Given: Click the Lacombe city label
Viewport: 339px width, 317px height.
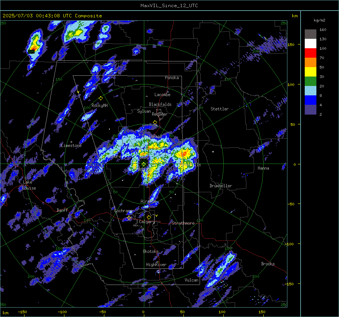Looking at the screenshot, I should pyautogui.click(x=162, y=95).
